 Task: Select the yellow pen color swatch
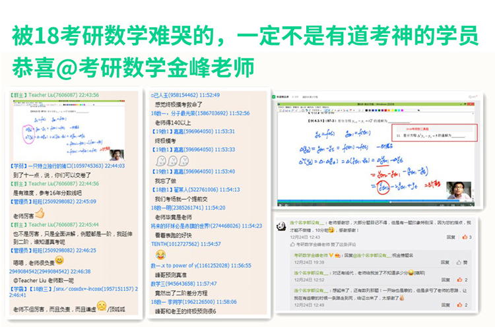392,110
